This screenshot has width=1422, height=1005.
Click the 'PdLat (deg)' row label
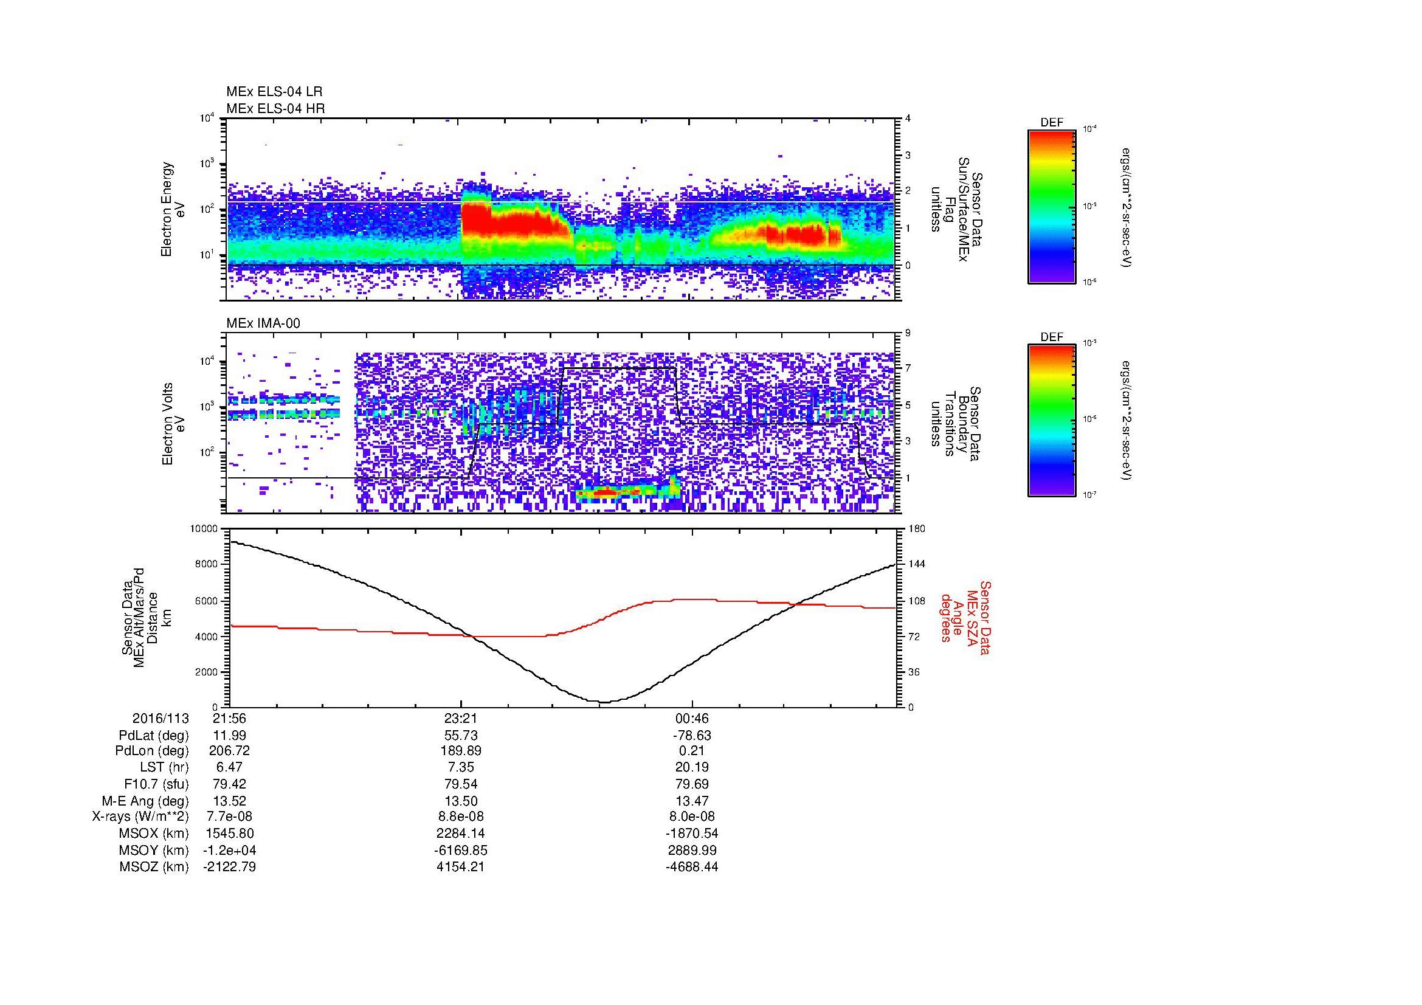click(154, 736)
